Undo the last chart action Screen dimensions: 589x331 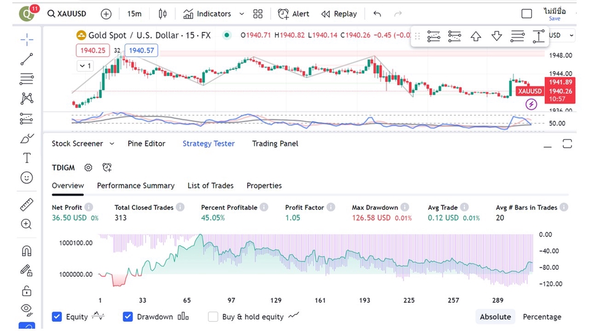coord(377,14)
